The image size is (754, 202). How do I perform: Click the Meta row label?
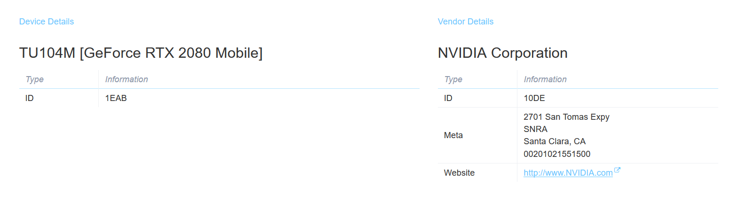tap(453, 135)
